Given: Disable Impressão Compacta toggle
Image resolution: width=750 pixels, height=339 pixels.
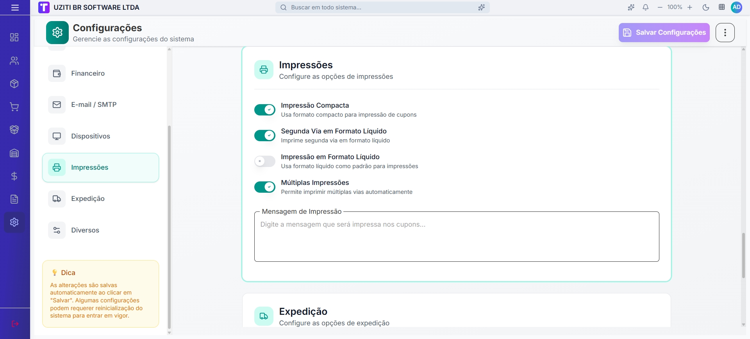Looking at the screenshot, I should click(265, 110).
